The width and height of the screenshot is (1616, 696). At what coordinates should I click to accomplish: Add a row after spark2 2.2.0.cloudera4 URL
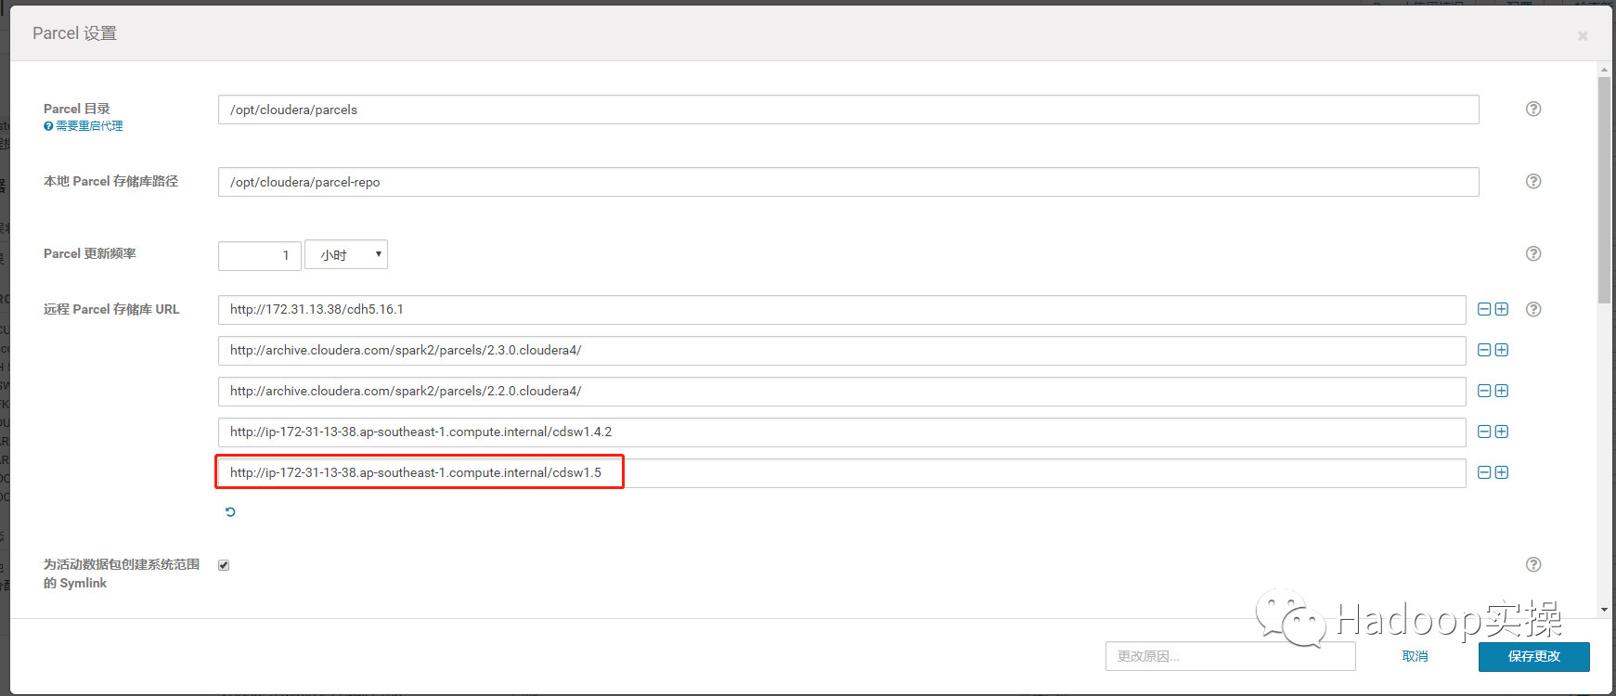pyautogui.click(x=1502, y=391)
